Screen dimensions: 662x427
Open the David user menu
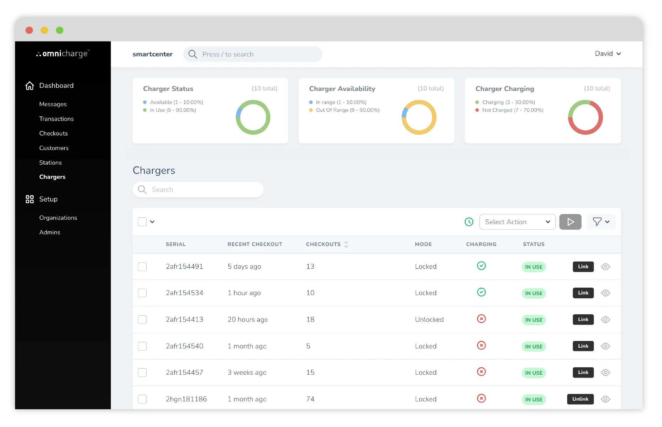[x=608, y=54]
